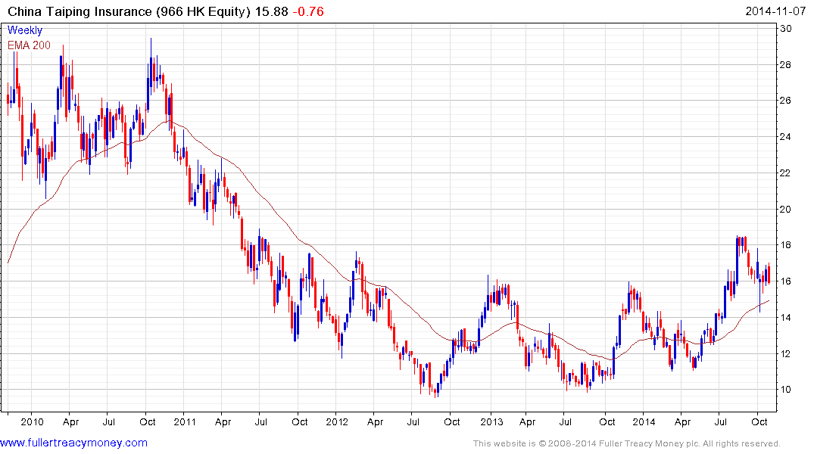Viewport: 814px width, 454px height.
Task: Click the Jul label after 2010
Action: [x=108, y=421]
